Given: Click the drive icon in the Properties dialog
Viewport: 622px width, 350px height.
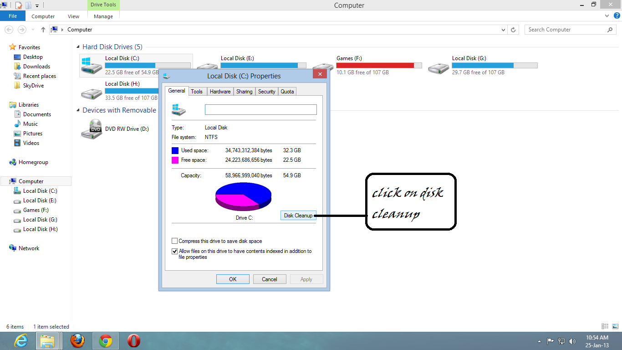Looking at the screenshot, I should point(178,109).
